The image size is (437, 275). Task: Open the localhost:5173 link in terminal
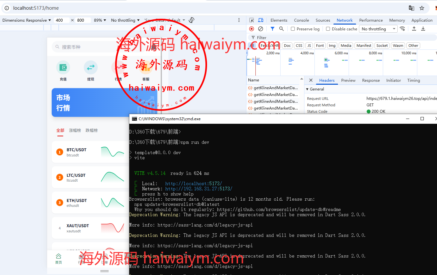tap(194, 184)
